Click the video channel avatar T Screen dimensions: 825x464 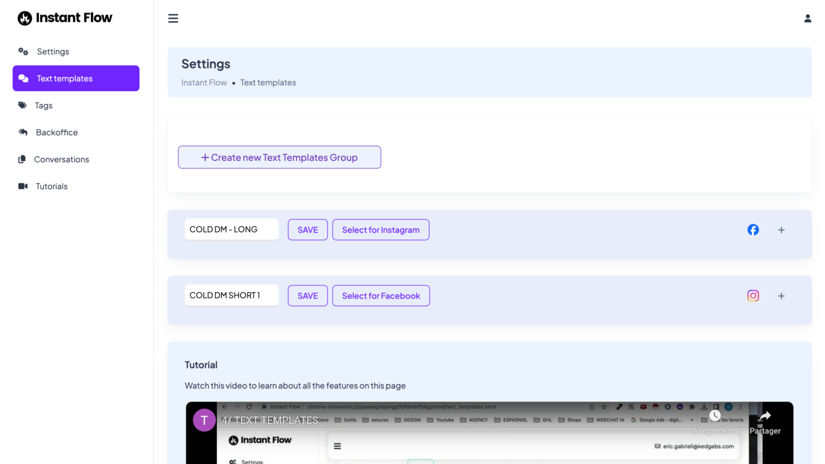click(204, 420)
